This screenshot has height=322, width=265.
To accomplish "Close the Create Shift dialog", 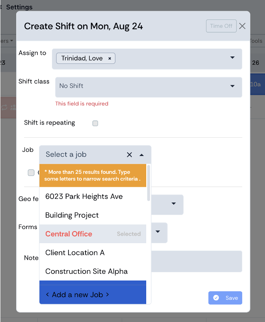I will point(243,26).
